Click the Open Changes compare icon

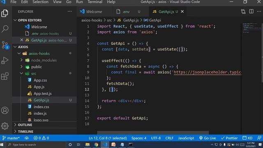point(243,12)
